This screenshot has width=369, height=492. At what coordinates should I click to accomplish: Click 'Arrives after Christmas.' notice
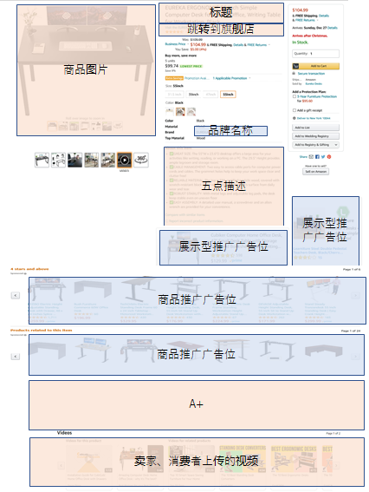[310, 36]
